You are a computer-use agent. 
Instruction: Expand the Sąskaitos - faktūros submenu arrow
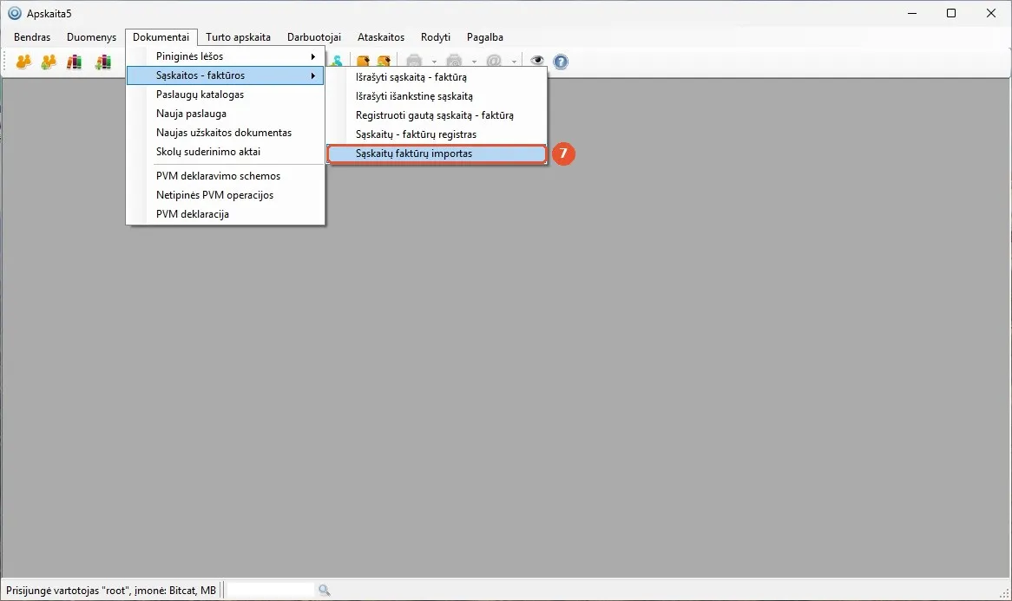(313, 76)
